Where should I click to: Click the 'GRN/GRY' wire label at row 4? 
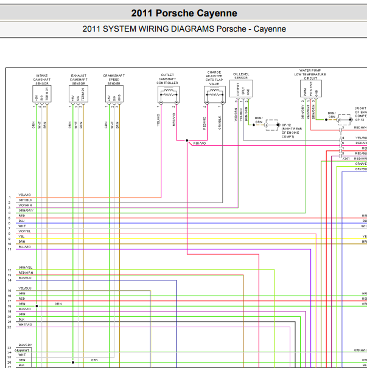coord(26,210)
